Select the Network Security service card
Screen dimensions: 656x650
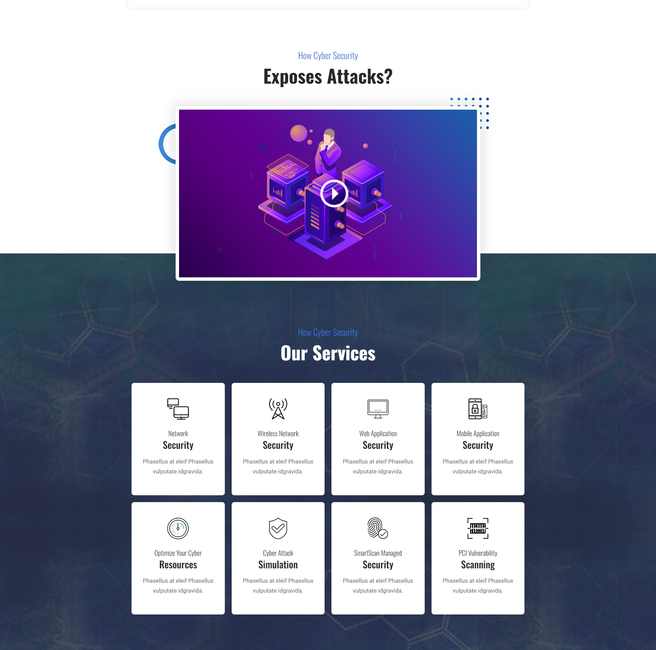tap(178, 439)
